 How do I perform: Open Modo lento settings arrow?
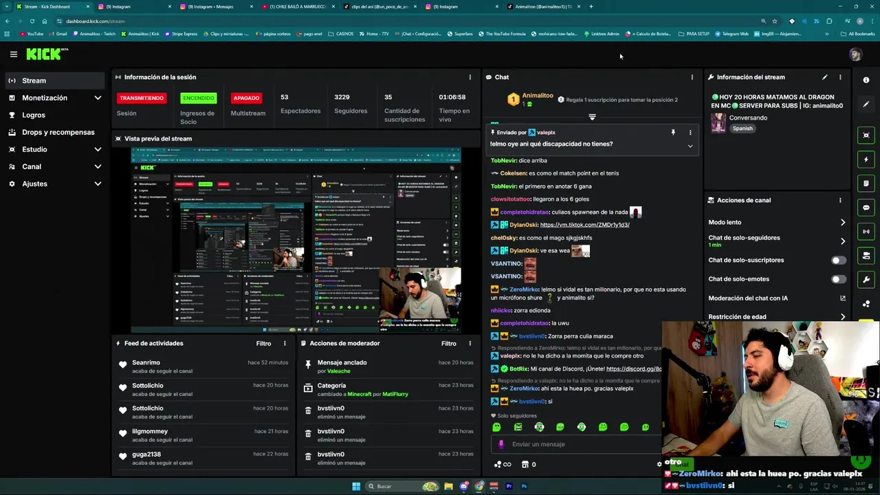[x=843, y=222]
